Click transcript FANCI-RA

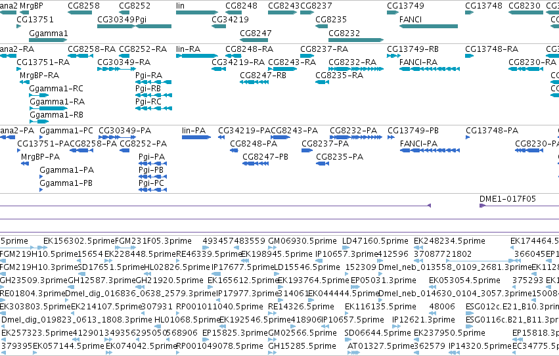[x=429, y=69]
